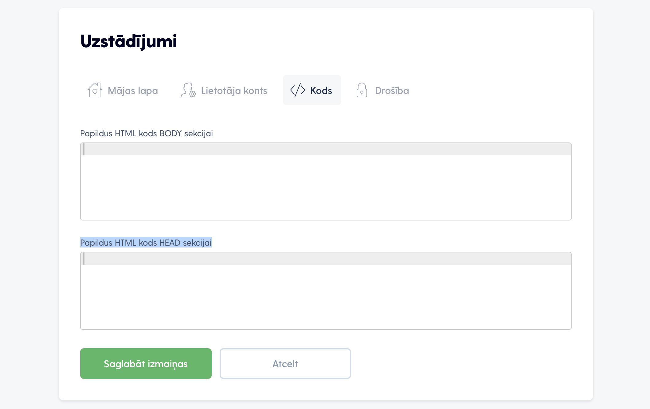Click the Uzstādījumi page heading
The image size is (650, 409).
[x=128, y=41]
